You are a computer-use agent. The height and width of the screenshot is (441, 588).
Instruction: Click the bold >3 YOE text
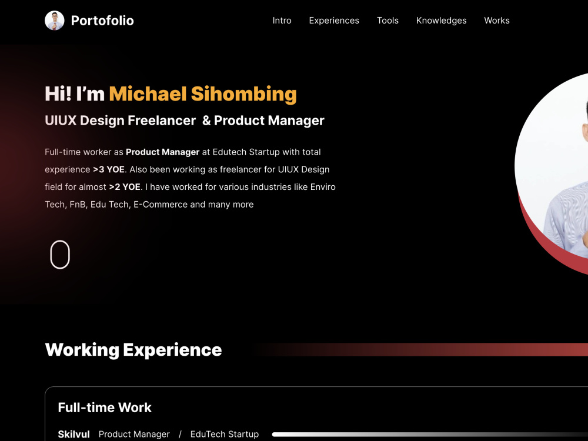click(109, 169)
